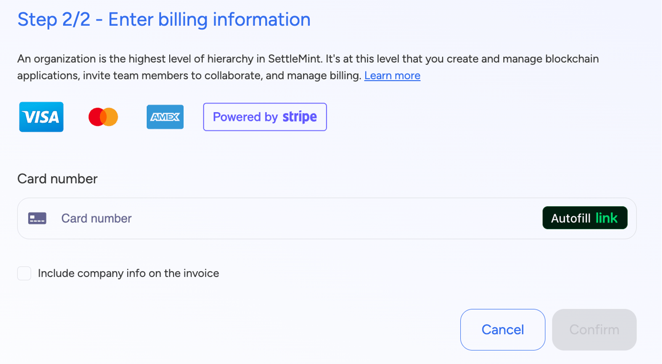Image resolution: width=662 pixels, height=364 pixels.
Task: Click the purple 'Powered by' text
Action: (x=246, y=117)
